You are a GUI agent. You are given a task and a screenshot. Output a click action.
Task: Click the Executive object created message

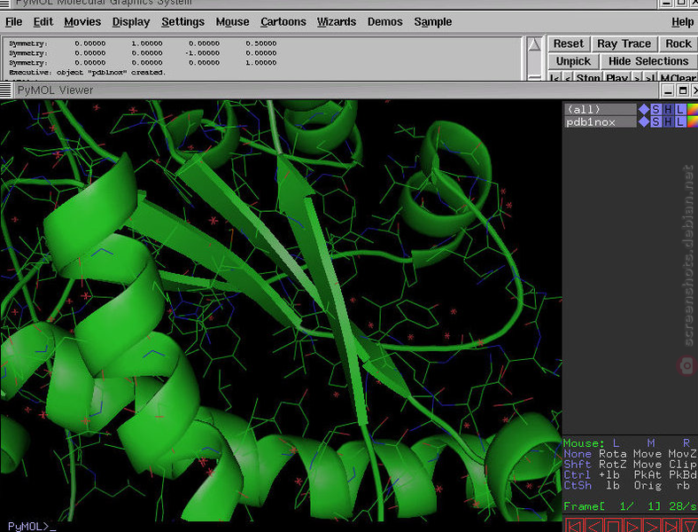coord(87,72)
